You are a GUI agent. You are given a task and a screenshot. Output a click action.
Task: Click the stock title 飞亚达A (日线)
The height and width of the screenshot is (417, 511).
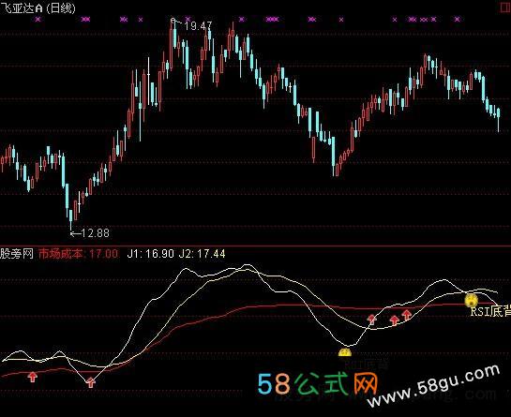click(x=38, y=7)
